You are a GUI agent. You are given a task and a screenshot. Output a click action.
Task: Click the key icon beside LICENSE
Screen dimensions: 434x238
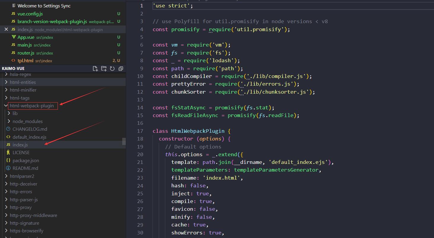(x=8, y=152)
